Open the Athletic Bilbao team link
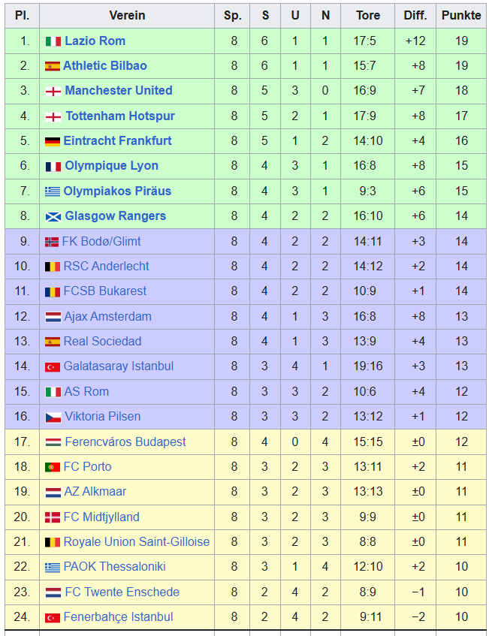This screenshot has height=636, width=489. tap(104, 66)
